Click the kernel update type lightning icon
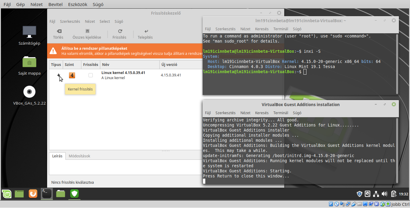The height and width of the screenshot is (208, 410). pyautogui.click(x=59, y=75)
